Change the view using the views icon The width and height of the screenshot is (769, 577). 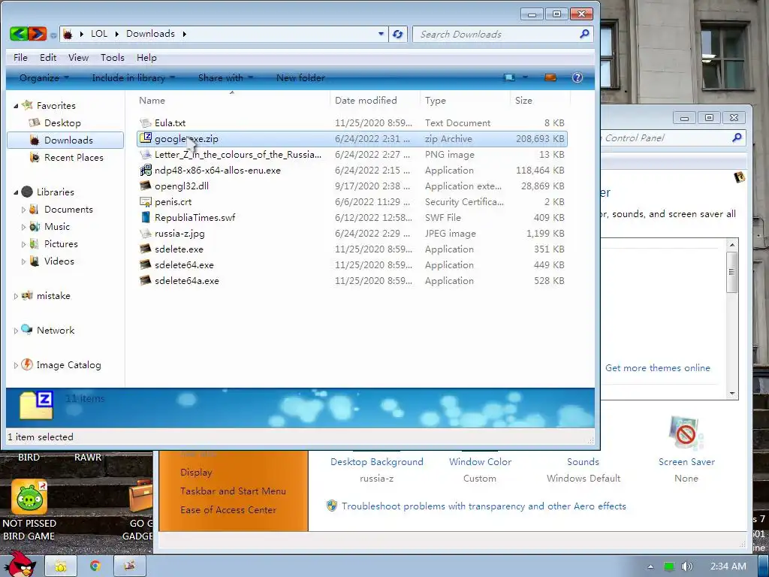pyautogui.click(x=510, y=77)
